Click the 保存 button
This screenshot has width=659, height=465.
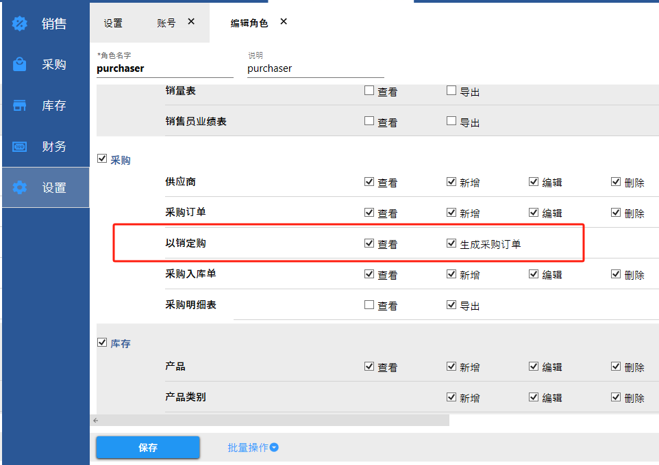(x=148, y=448)
